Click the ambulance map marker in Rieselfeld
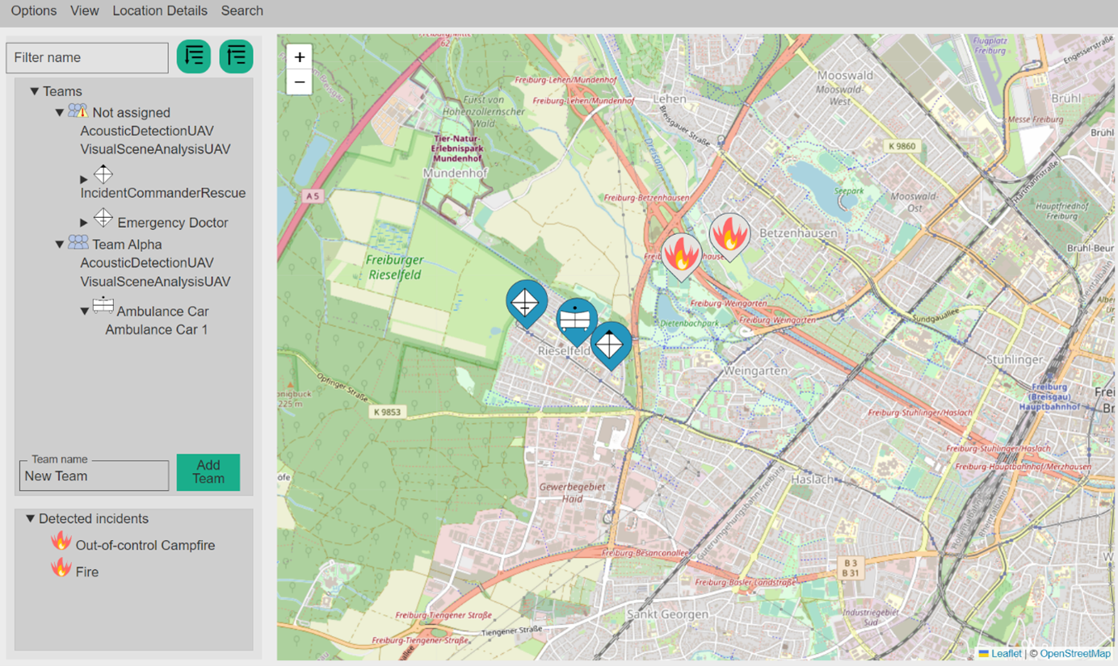The image size is (1118, 666). 576,320
